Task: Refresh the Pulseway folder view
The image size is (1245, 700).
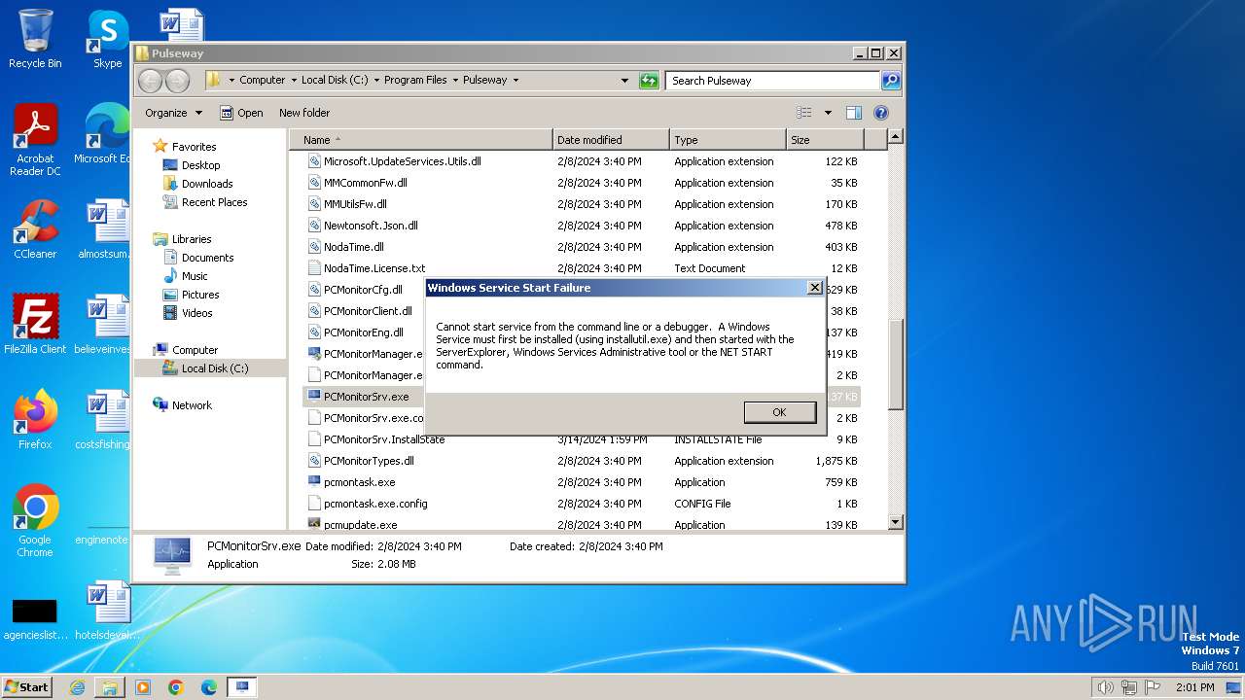Action: pyautogui.click(x=649, y=81)
